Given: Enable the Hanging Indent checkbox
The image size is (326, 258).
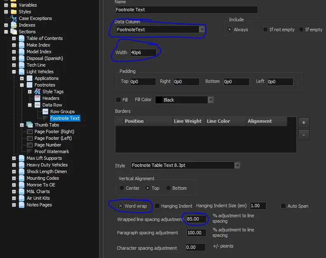Looking at the screenshot, I should 157,206.
